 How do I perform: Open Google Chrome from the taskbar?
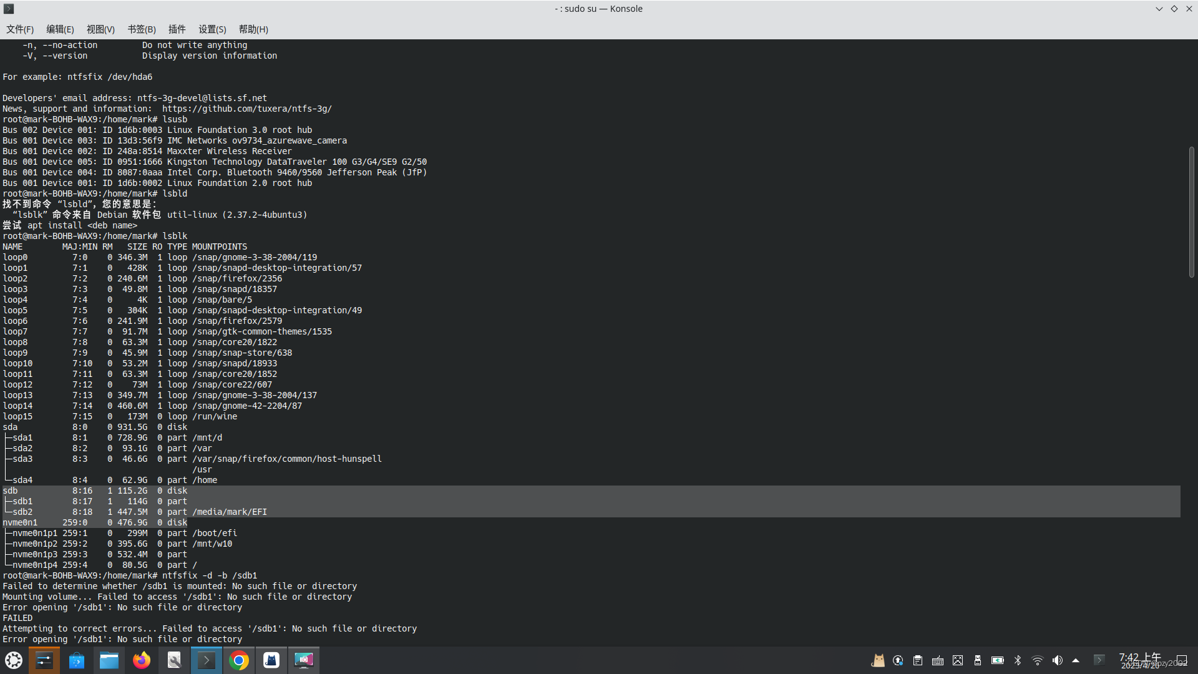coord(239,660)
